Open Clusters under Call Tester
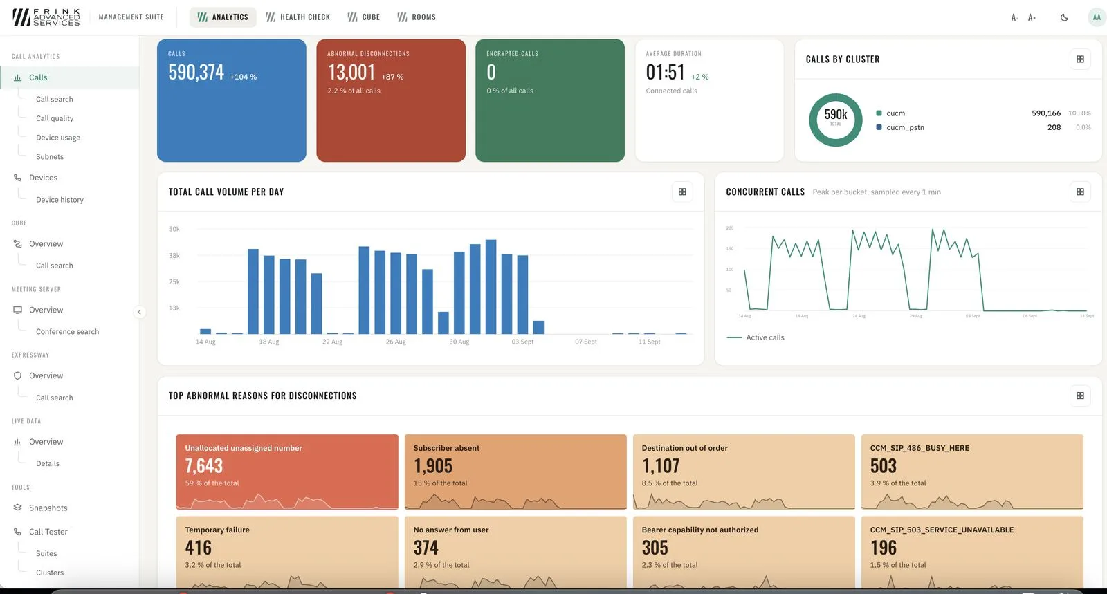The image size is (1107, 594). point(50,573)
